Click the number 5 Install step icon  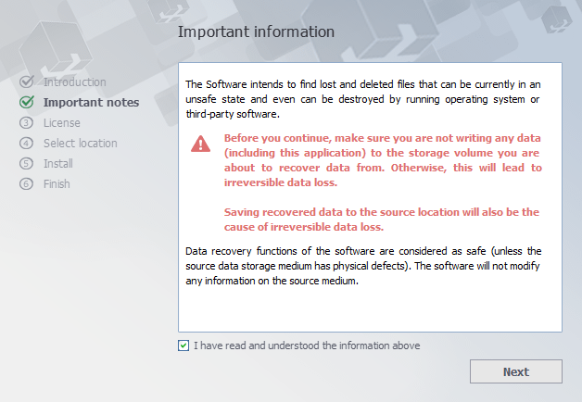[x=26, y=164]
